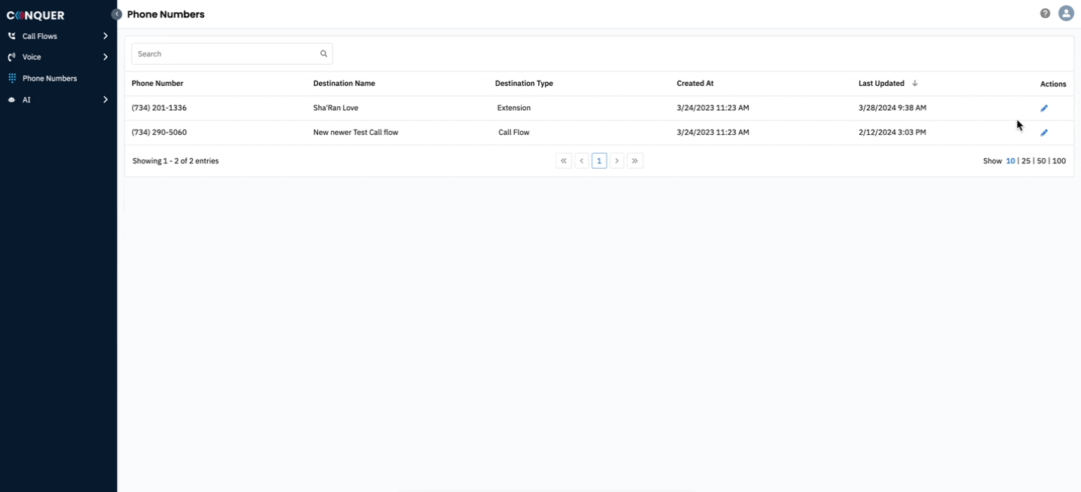Click the Phone Numbers page title
1081x492 pixels.
165,14
